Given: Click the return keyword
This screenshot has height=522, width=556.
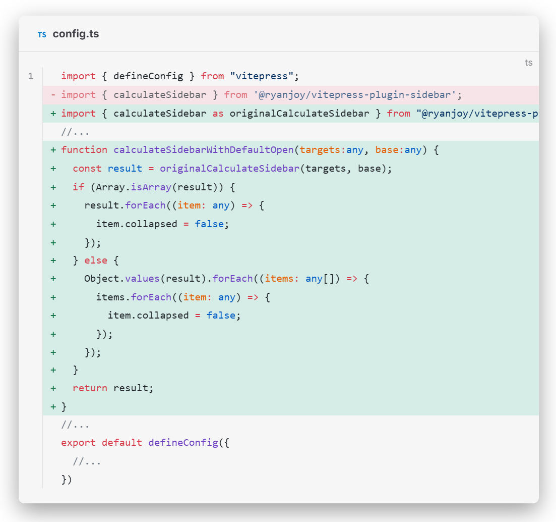Looking at the screenshot, I should (x=90, y=388).
